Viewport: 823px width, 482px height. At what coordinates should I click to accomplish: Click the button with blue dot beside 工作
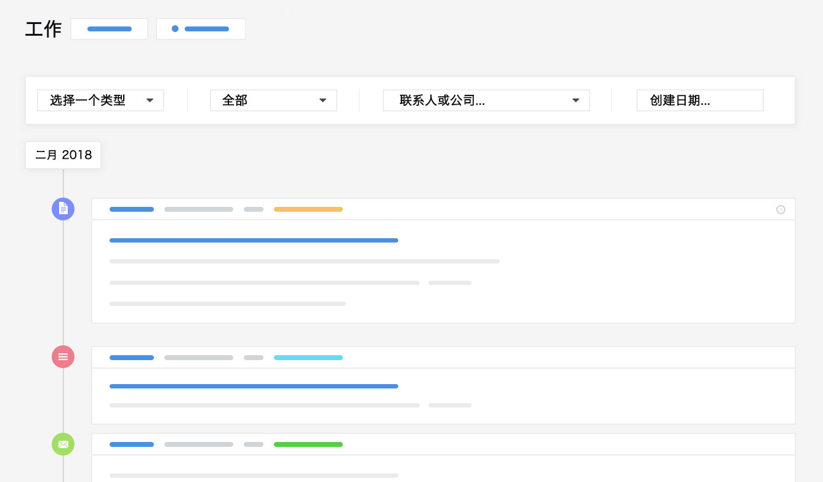(x=201, y=29)
